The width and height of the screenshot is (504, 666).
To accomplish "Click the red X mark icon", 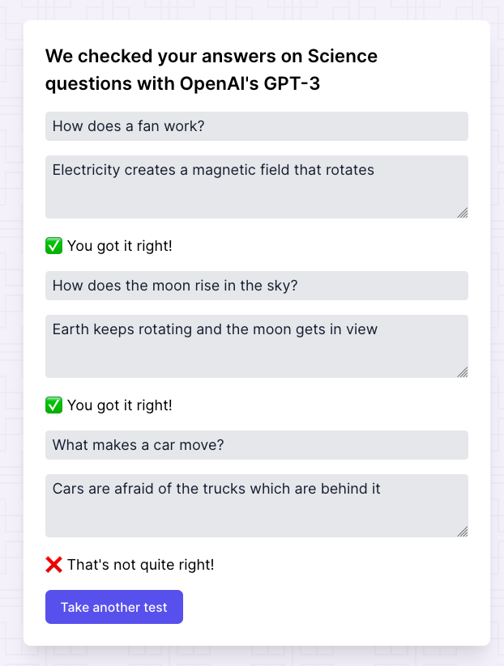I will [x=54, y=564].
